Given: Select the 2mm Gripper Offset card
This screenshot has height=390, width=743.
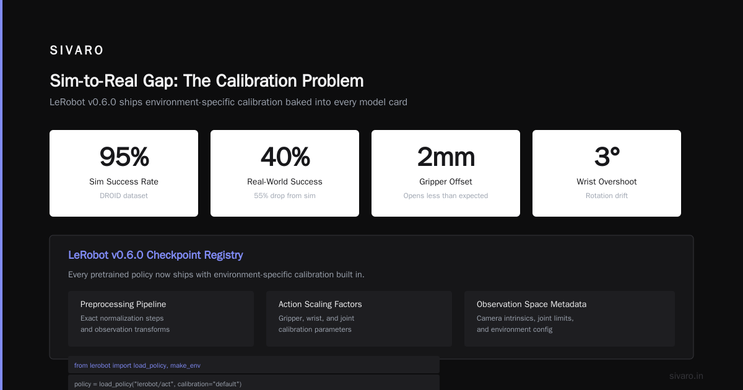Looking at the screenshot, I should tap(446, 173).
